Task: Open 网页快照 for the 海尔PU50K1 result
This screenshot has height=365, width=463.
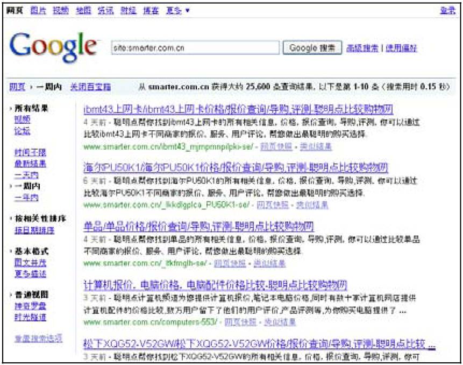Action: pyautogui.click(x=273, y=205)
